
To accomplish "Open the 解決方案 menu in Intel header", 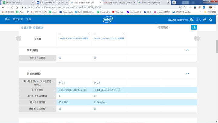I will pos(18,19).
